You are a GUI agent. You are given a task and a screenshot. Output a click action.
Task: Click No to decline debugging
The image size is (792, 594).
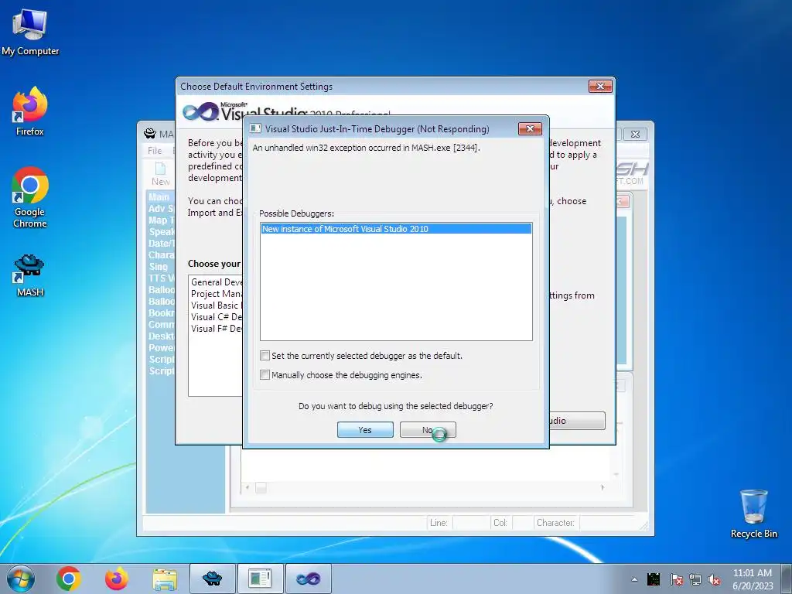click(428, 430)
